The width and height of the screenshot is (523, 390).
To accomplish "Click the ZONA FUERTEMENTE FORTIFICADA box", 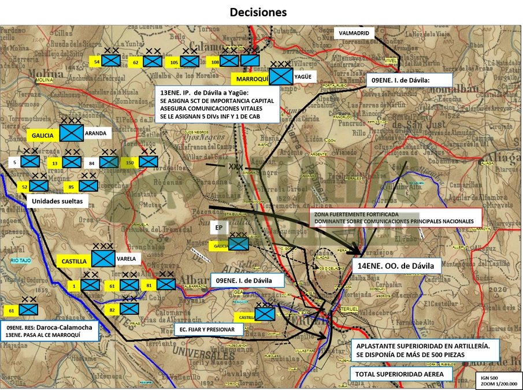I will 396,218.
